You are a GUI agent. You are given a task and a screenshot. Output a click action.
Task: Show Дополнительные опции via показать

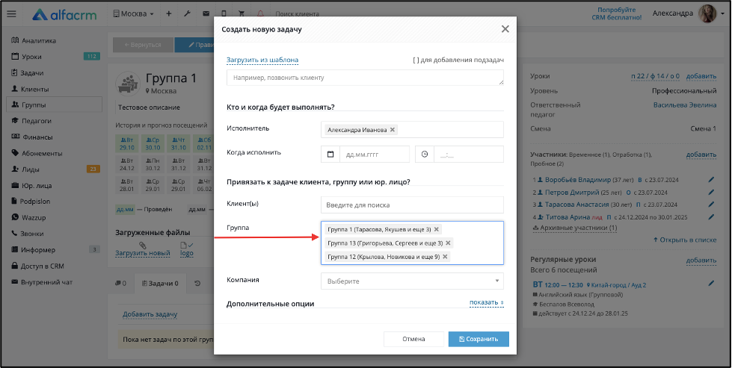pyautogui.click(x=487, y=303)
